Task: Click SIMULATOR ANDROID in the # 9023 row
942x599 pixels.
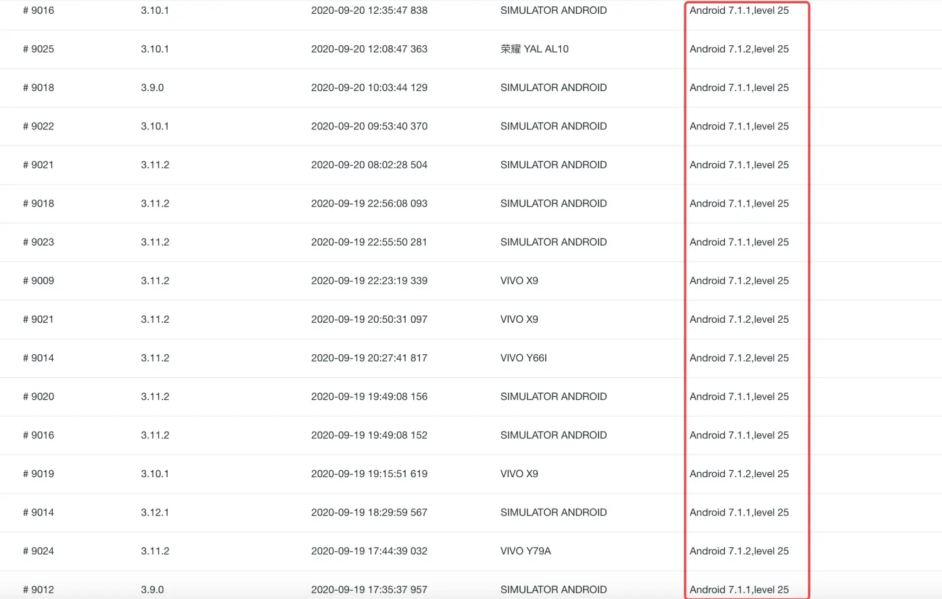Action: coord(553,242)
